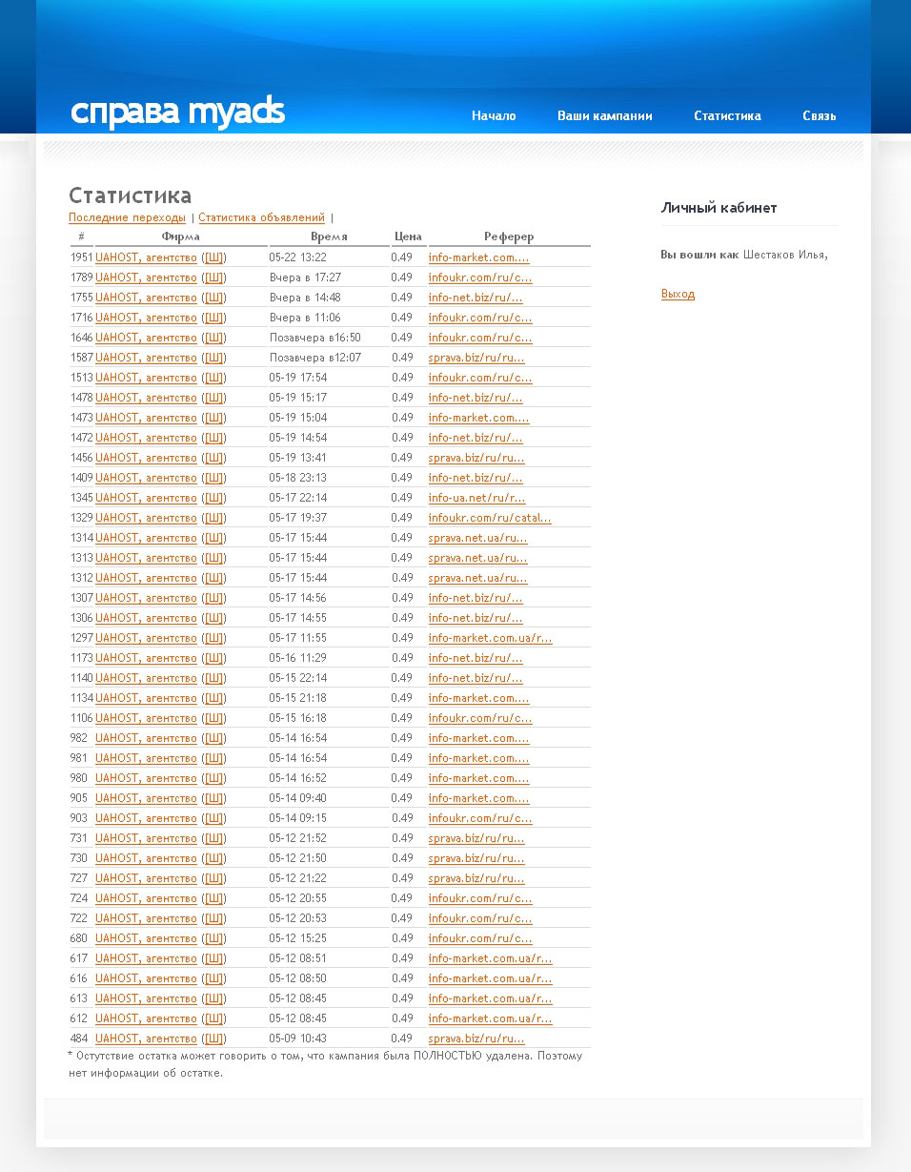Click the [Ш] link in row 613

click(x=215, y=998)
